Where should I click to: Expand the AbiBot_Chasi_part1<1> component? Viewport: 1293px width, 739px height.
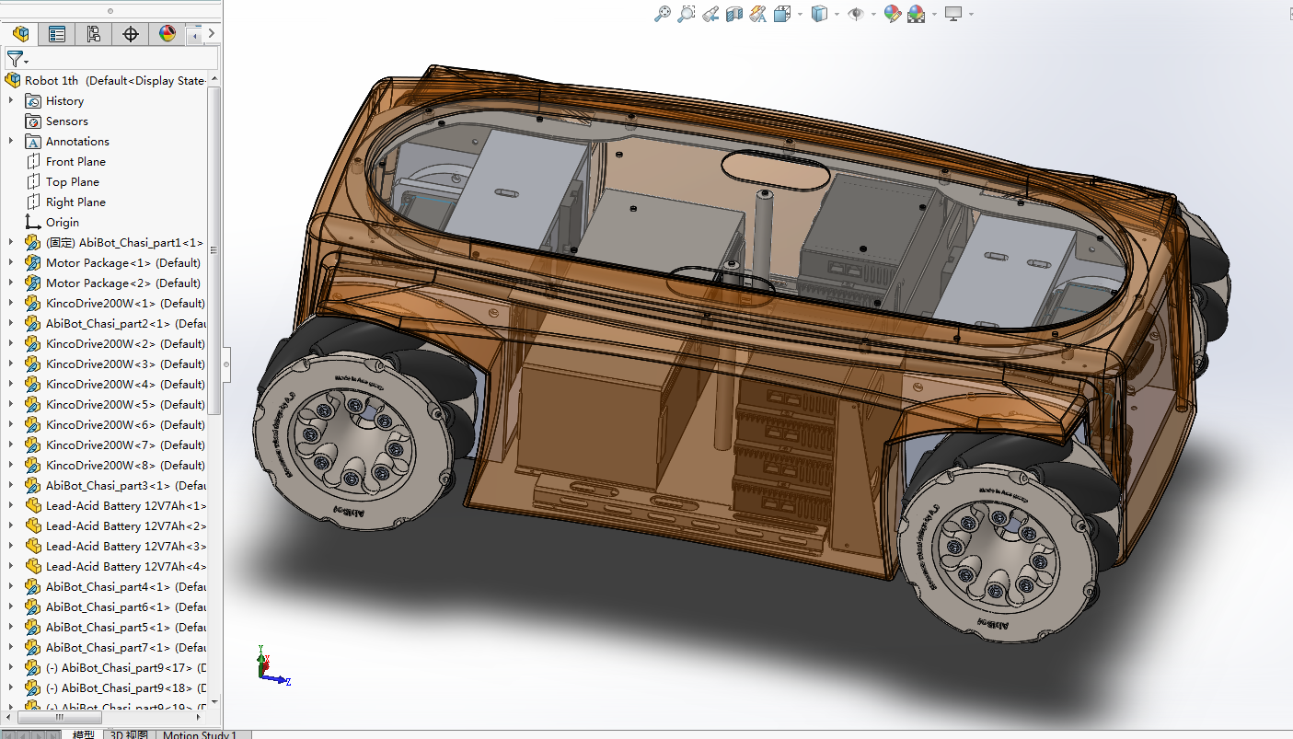click(x=11, y=242)
